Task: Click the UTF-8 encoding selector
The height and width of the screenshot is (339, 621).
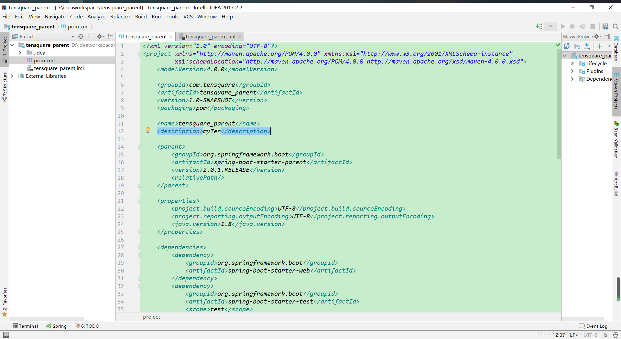Action: click(591, 335)
